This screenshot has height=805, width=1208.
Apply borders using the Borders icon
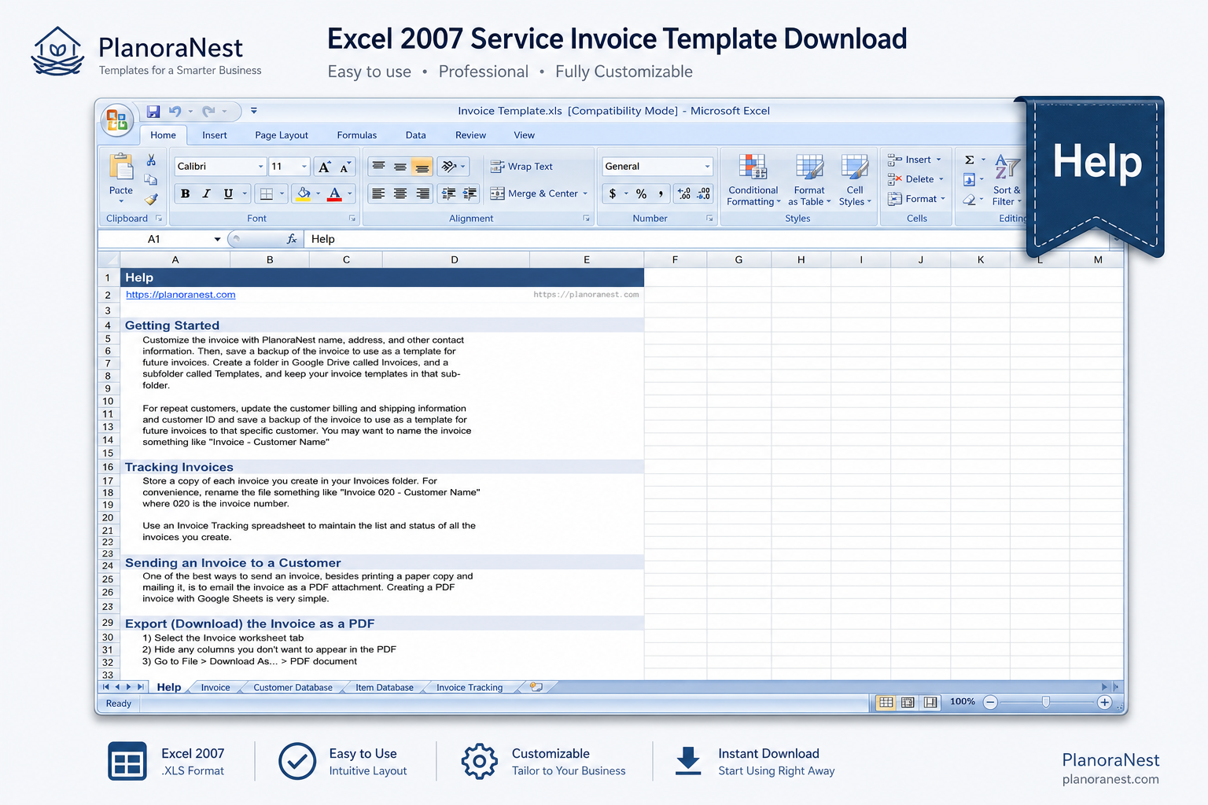[x=267, y=193]
